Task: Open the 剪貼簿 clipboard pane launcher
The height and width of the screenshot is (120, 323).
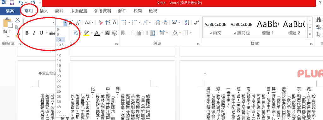Action: [20, 44]
